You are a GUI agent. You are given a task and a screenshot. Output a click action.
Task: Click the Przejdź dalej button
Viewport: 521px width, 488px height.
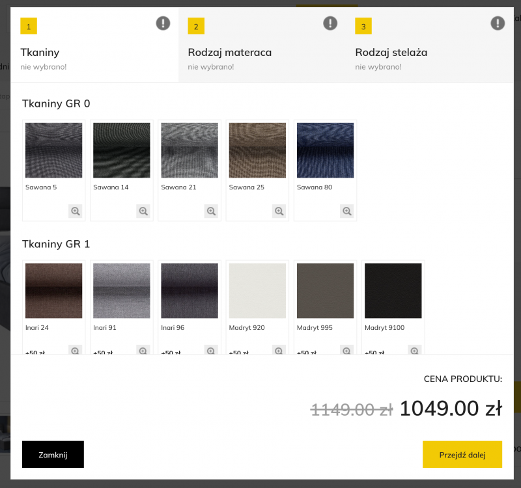pyautogui.click(x=462, y=454)
